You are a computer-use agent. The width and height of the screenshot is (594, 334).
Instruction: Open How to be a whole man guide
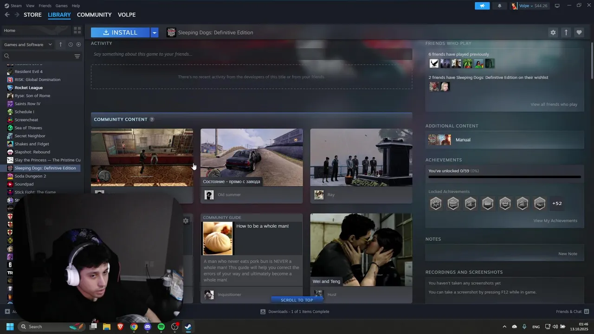pos(252,250)
